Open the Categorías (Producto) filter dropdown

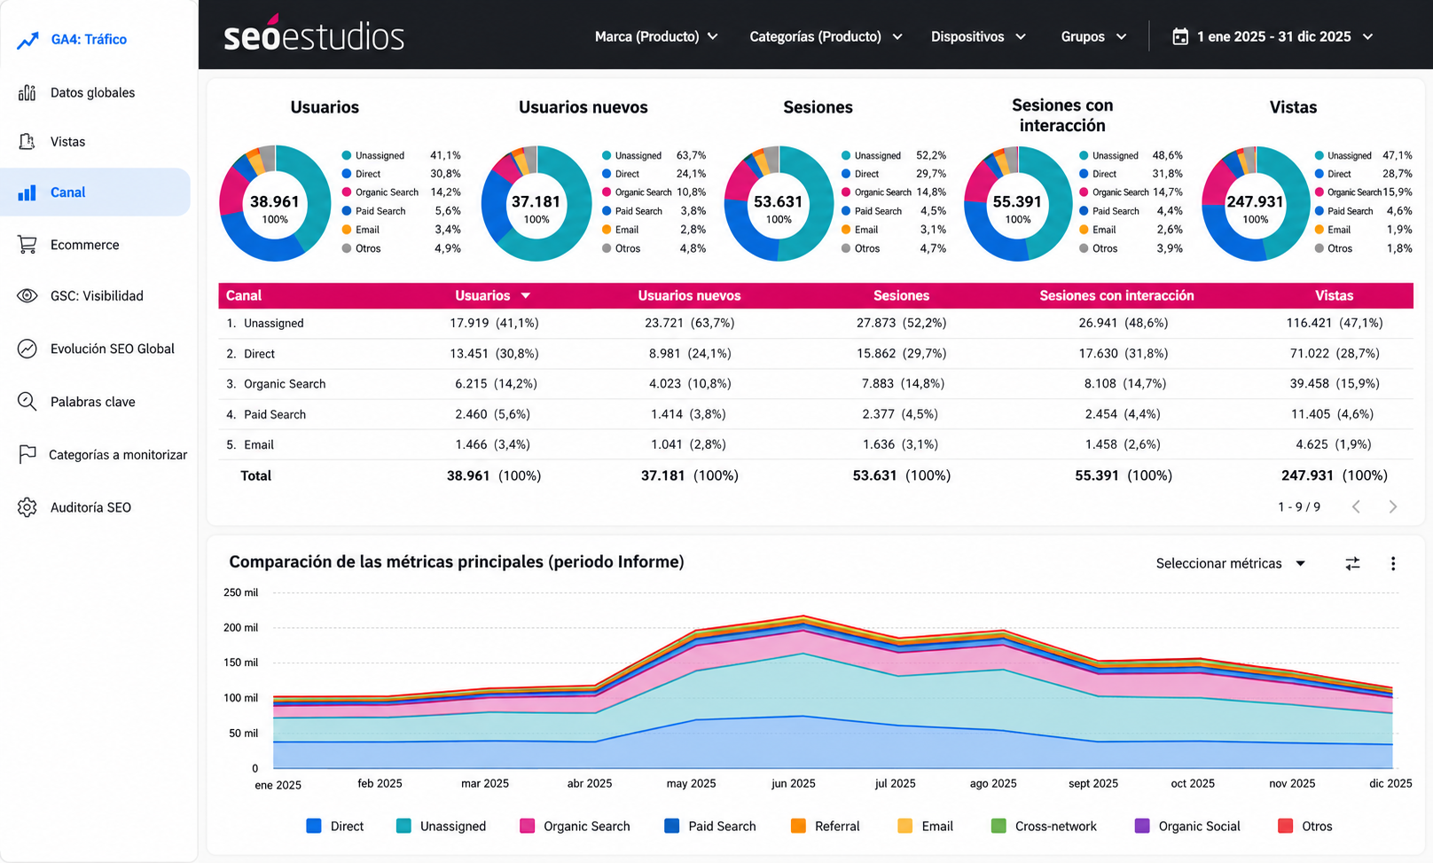[826, 36]
